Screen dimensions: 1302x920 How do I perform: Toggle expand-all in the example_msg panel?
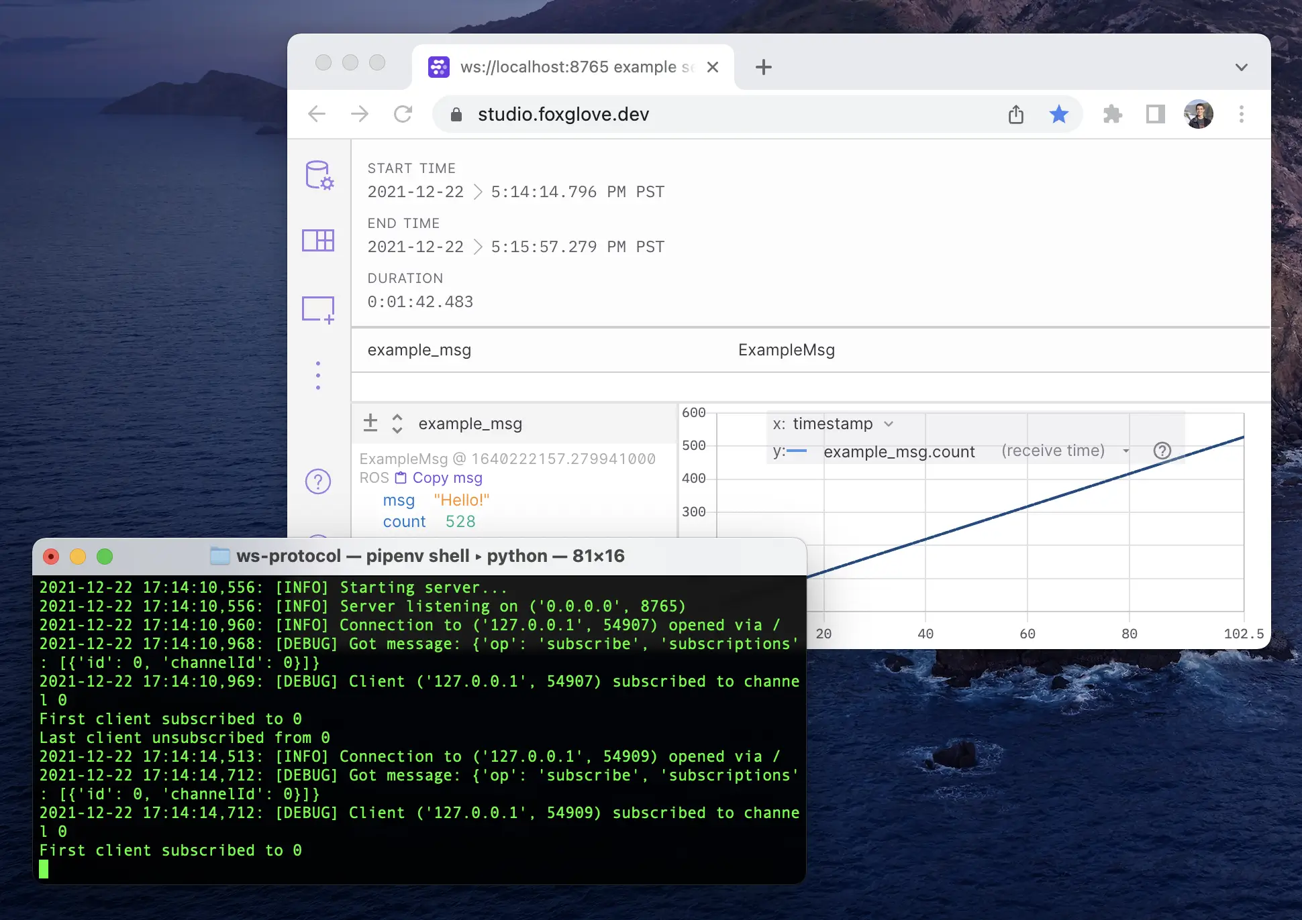pyautogui.click(x=370, y=422)
